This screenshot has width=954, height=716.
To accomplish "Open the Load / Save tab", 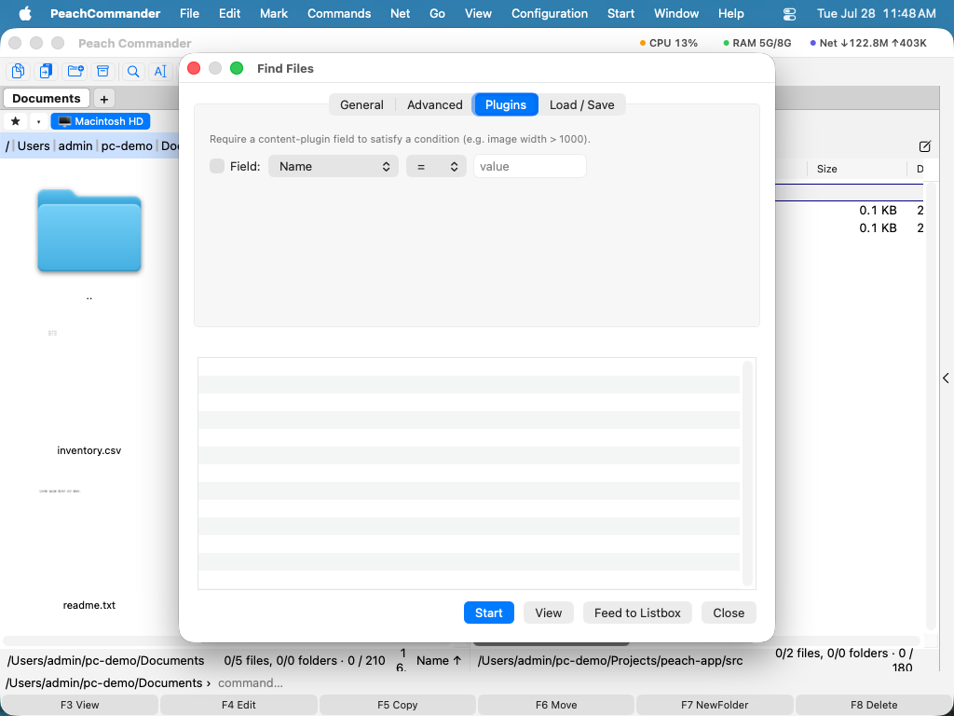I will 581,104.
